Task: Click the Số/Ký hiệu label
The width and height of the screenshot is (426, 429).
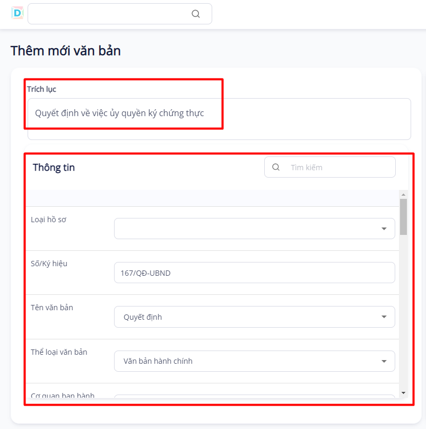Action: coord(49,264)
